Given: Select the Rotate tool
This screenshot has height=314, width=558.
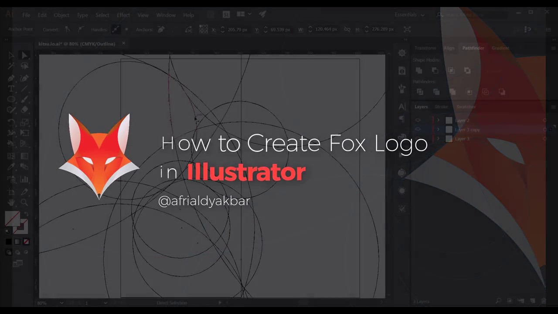Looking at the screenshot, I should 11,122.
